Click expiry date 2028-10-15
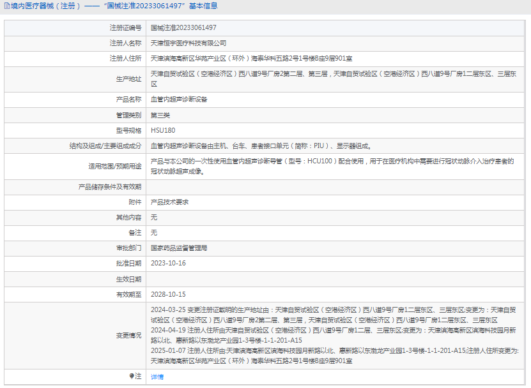This screenshot has height=388, width=531. tap(168, 295)
